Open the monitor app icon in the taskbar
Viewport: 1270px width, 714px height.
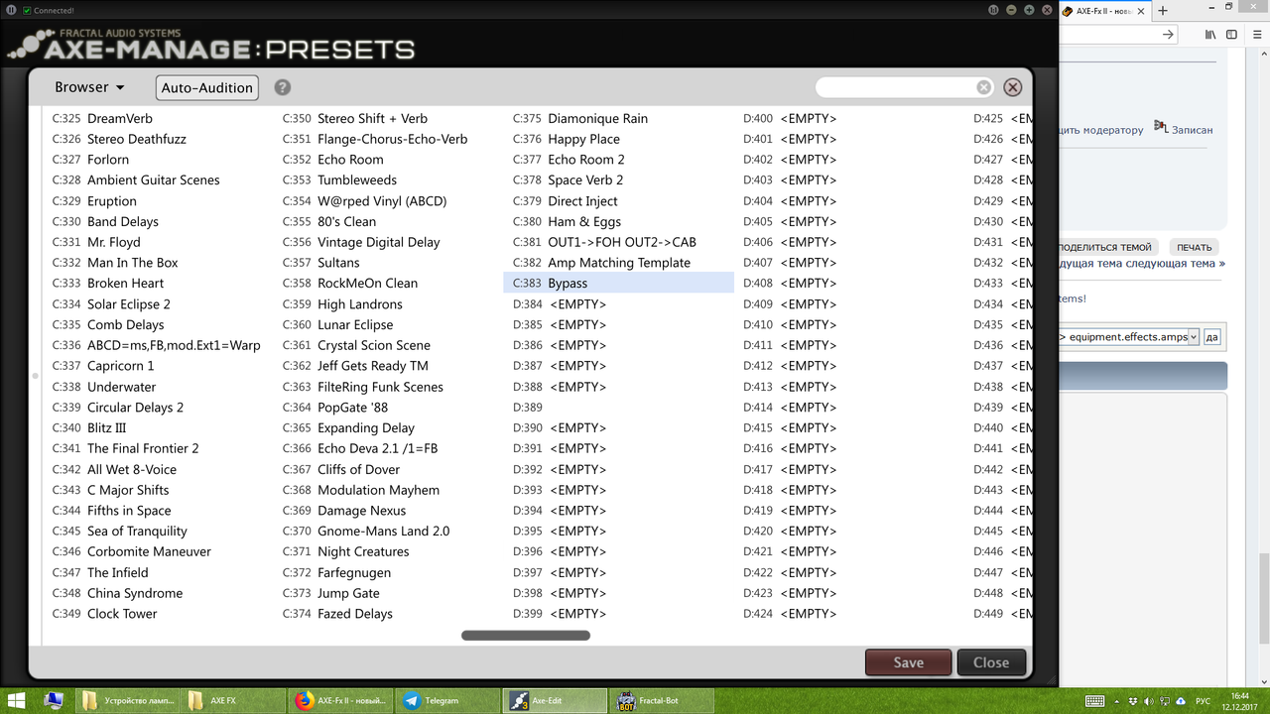click(x=56, y=700)
